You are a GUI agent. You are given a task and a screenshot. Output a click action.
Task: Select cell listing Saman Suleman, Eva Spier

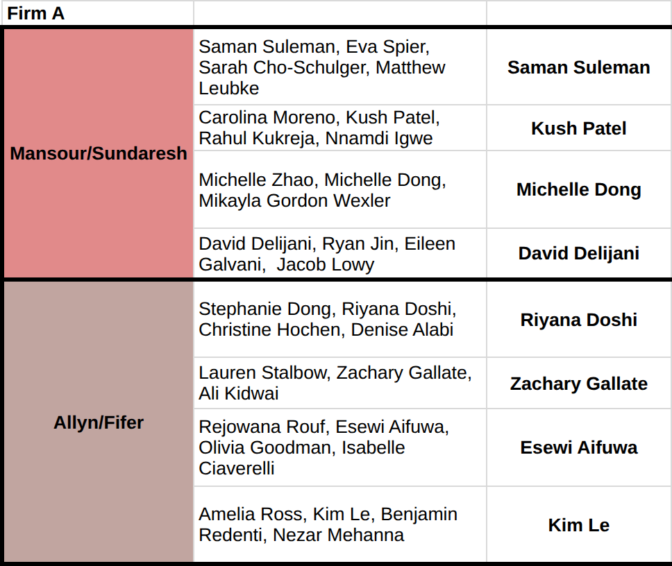[340, 67]
